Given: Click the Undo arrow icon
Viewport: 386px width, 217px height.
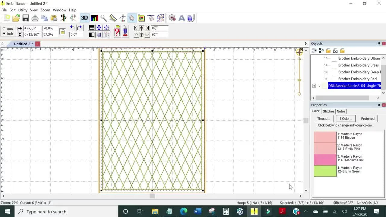Looking at the screenshot, I should [x=72, y=28].
